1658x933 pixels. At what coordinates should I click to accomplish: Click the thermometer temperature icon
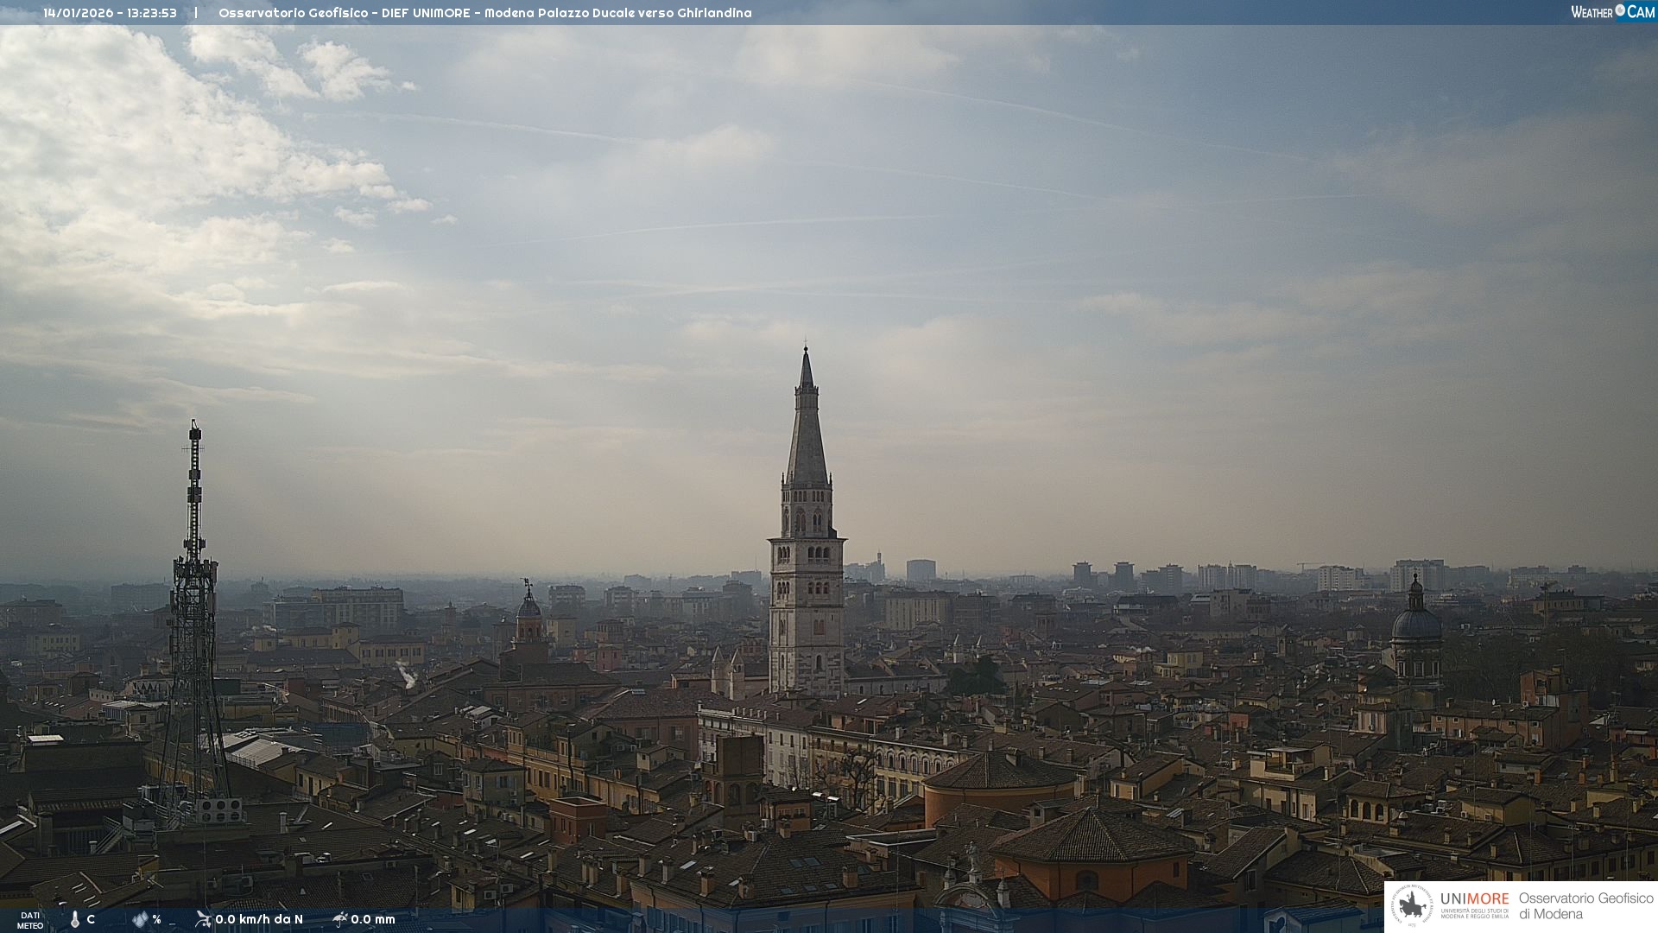tap(75, 919)
